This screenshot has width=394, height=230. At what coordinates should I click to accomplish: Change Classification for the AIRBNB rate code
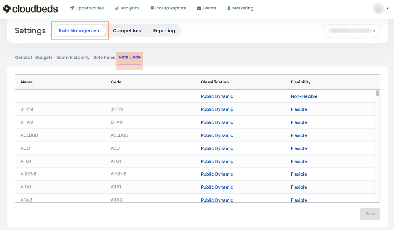click(217, 174)
